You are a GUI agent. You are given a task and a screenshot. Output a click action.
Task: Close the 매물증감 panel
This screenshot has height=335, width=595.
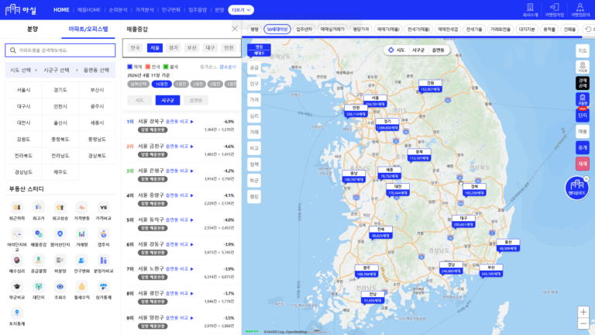pyautogui.click(x=235, y=29)
